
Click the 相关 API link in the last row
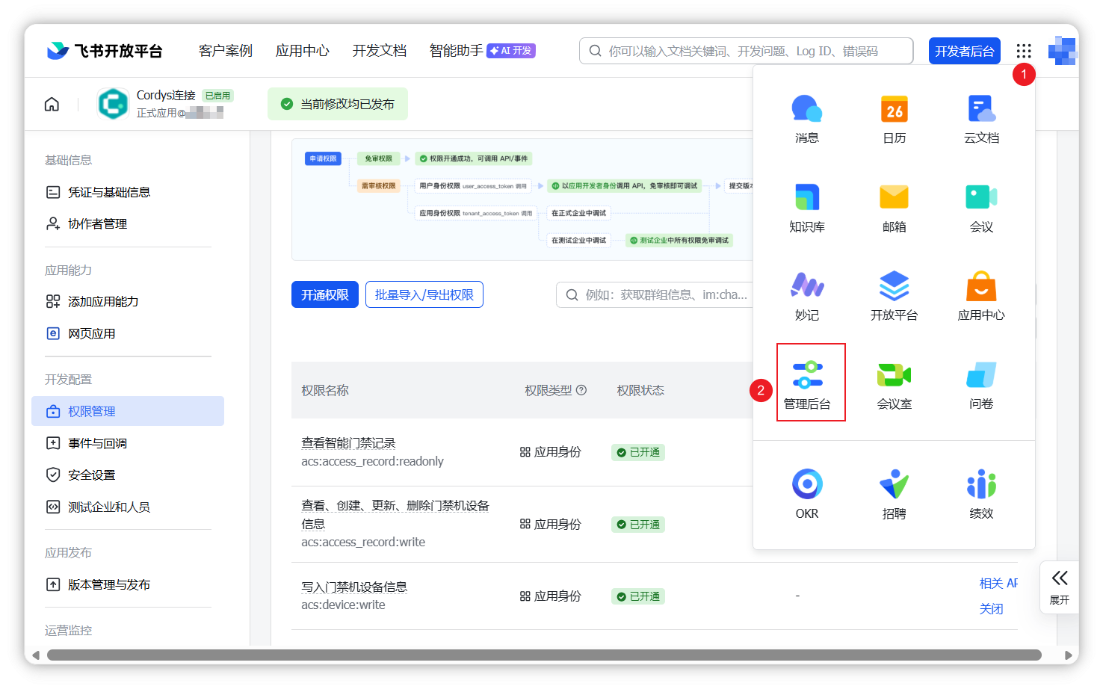click(998, 583)
